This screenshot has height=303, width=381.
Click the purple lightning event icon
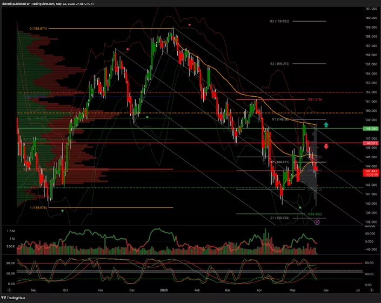tap(317, 222)
